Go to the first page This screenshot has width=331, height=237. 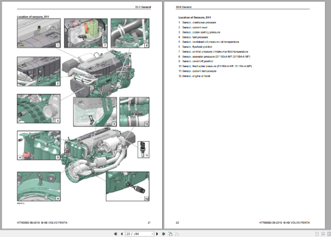tap(115, 234)
